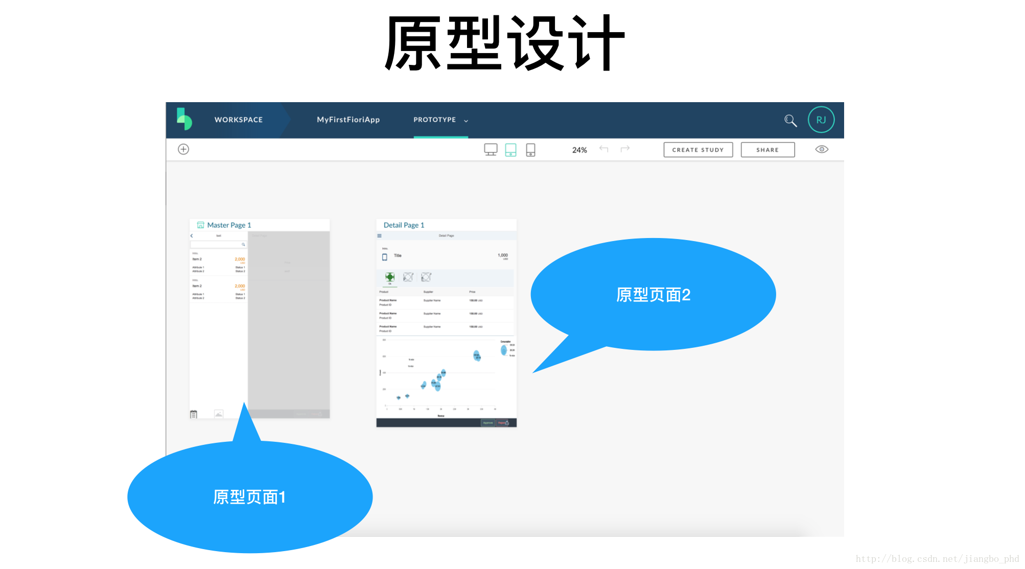1025x569 pixels.
Task: Click the add element plus icon
Action: tap(185, 149)
